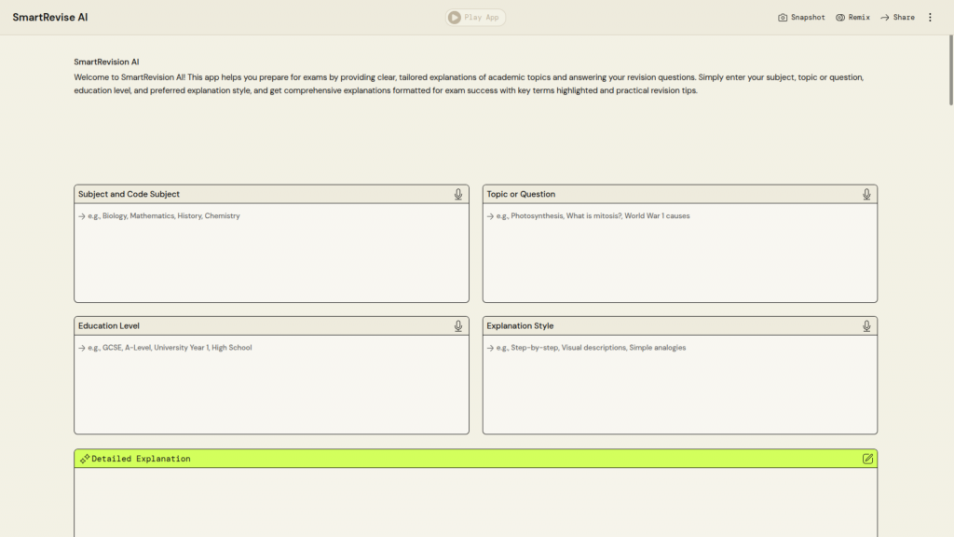Select the green Detailed Explanation header bar
This screenshot has height=537, width=954.
(475, 459)
